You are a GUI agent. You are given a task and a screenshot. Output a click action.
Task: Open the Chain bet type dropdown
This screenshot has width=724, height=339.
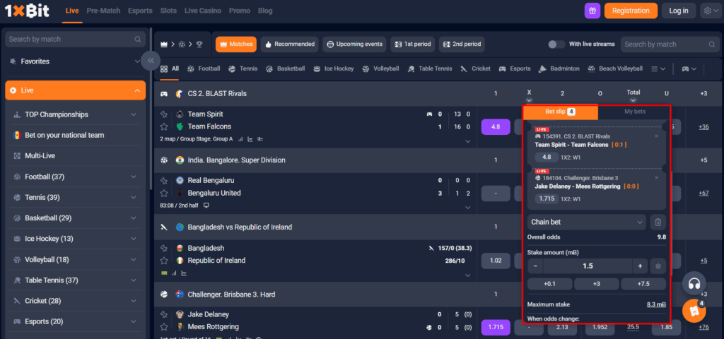click(586, 222)
